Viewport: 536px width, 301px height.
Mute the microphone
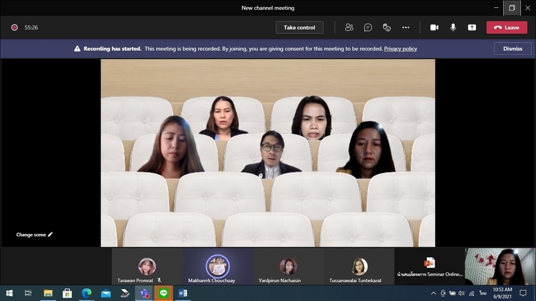coord(453,27)
